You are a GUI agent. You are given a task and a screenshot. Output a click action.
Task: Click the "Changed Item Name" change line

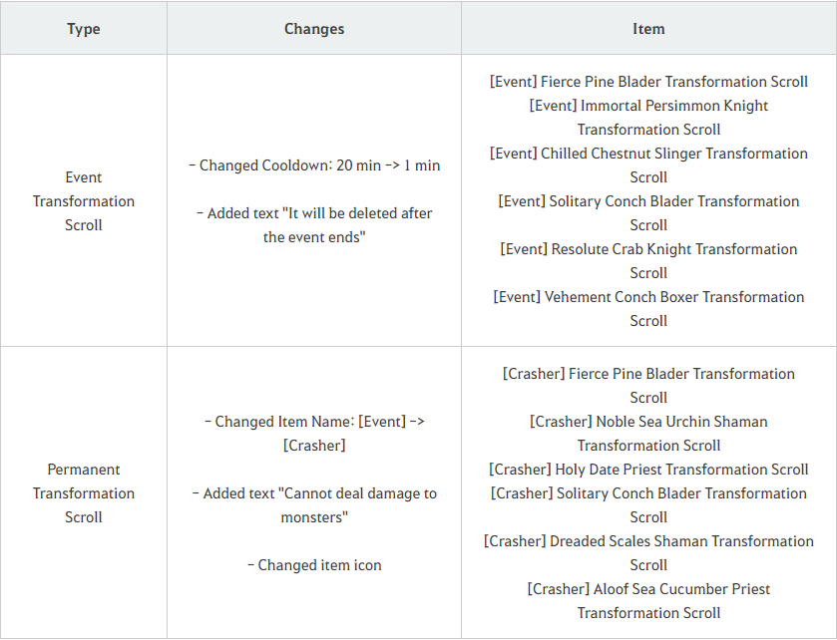click(x=314, y=433)
